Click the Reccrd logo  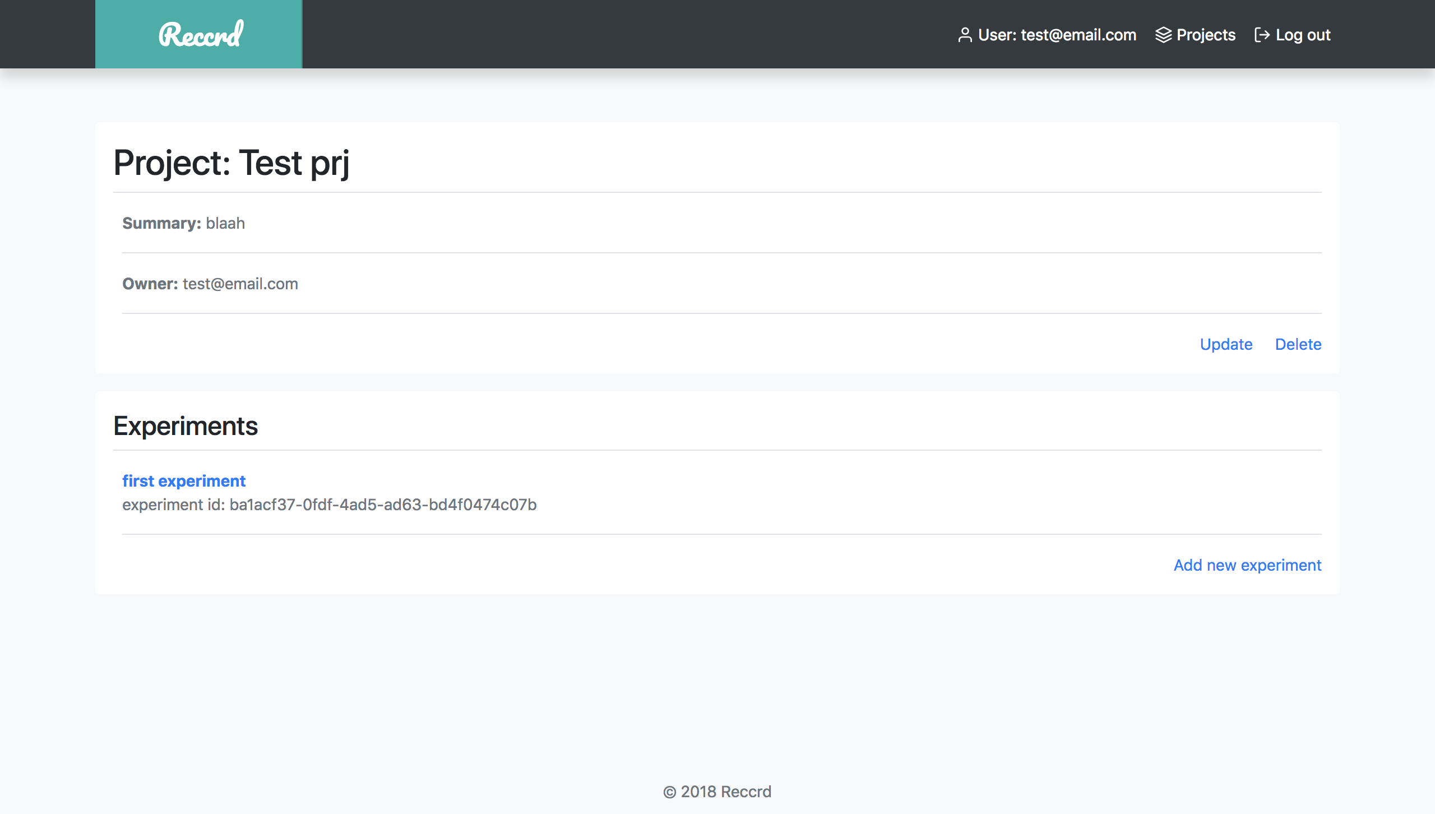coord(201,35)
